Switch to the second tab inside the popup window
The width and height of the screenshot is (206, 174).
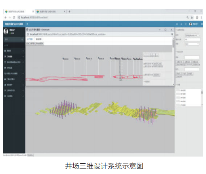(38, 39)
